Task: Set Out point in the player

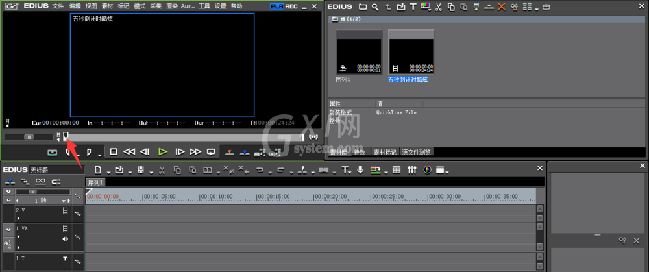Action: coord(89,153)
